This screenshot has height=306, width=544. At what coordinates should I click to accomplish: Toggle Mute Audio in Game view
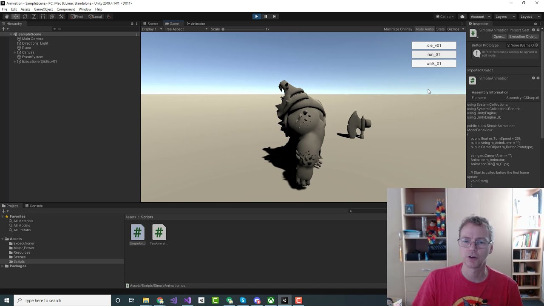[425, 29]
